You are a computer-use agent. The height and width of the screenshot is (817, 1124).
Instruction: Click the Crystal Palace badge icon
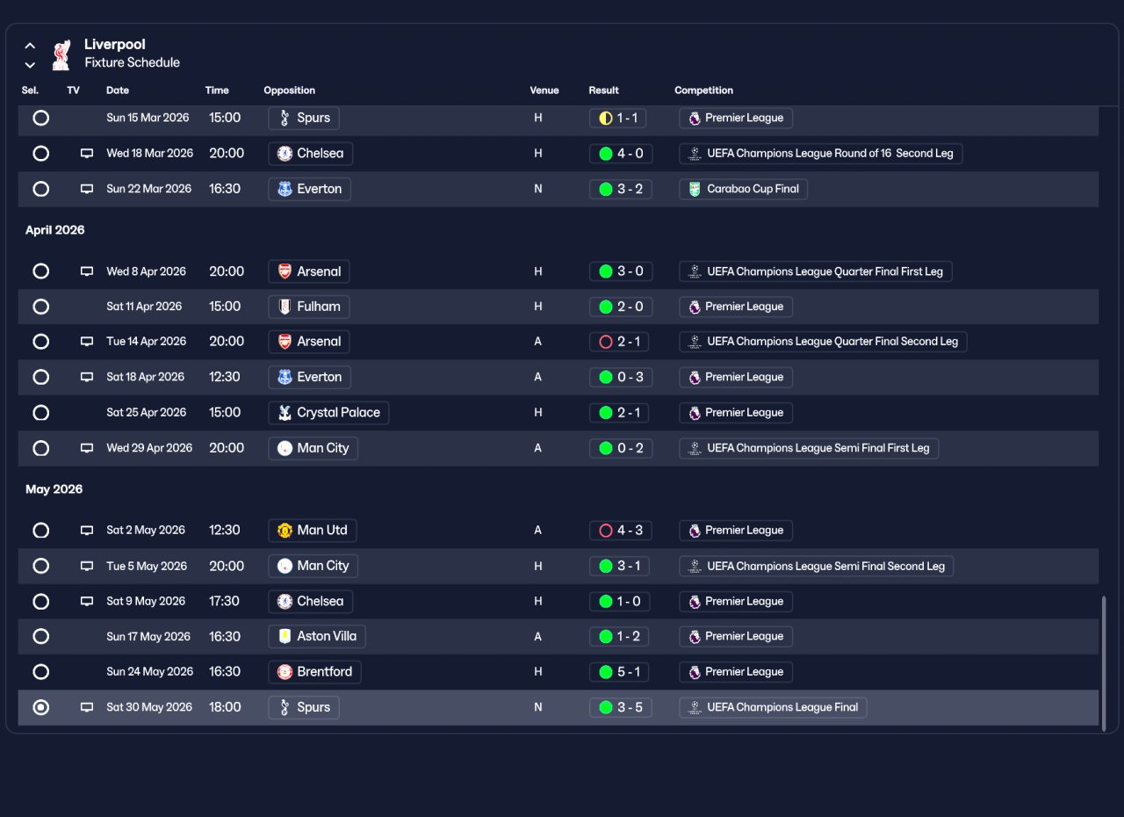tap(285, 413)
